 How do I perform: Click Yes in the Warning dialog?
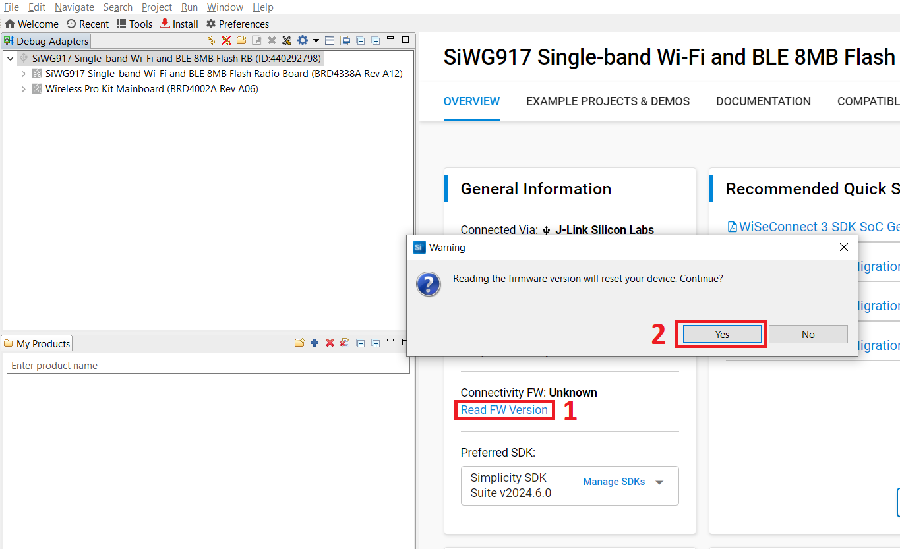(722, 334)
